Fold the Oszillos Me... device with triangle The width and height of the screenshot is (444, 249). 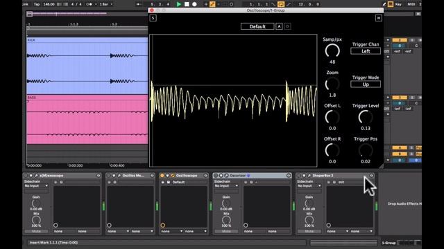click(114, 176)
